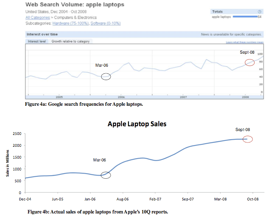Click the 2005 label on search chart timeline
The image size is (266, 217).
tap(59, 97)
